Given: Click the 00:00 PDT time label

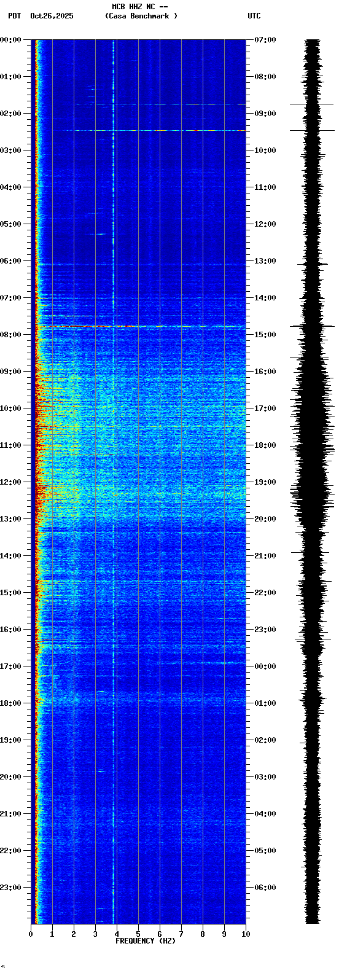Looking at the screenshot, I should click(10, 40).
